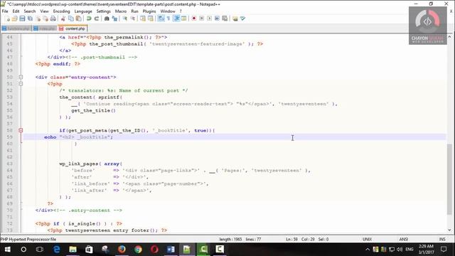Save the document using the Save icon
This screenshot has width=455, height=256.
click(22, 18)
